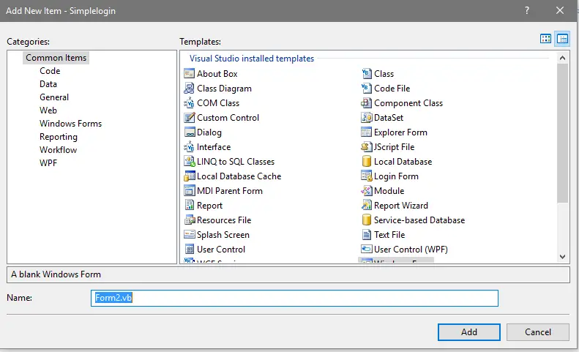Select the Report Wizard template icon
This screenshot has height=352, width=579.
(366, 205)
